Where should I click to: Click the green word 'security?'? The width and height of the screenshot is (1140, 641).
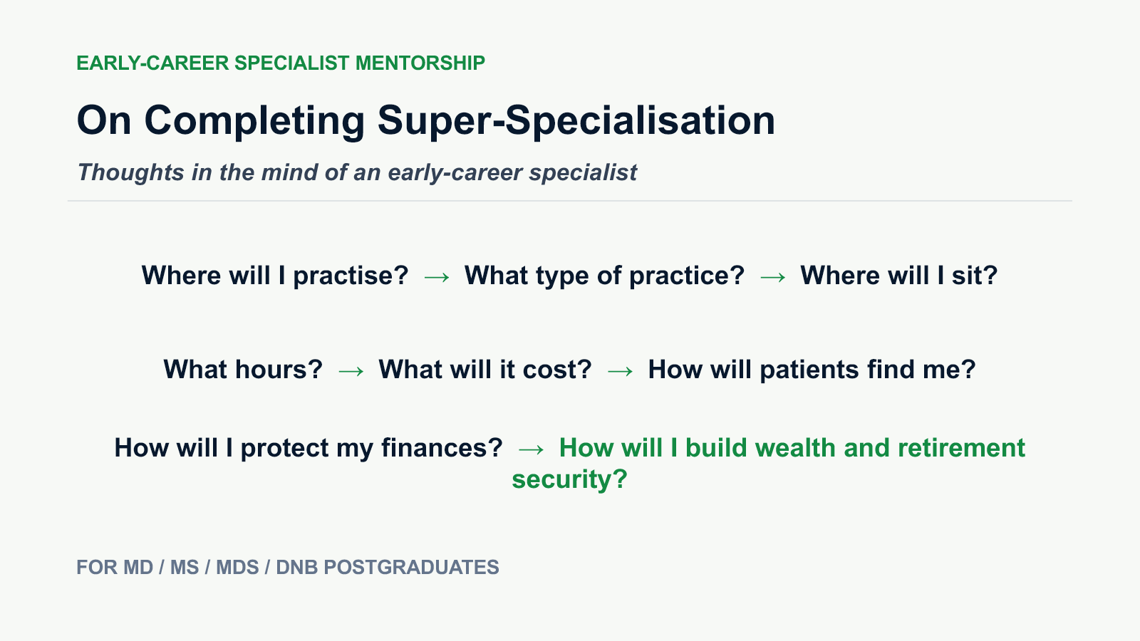click(569, 479)
